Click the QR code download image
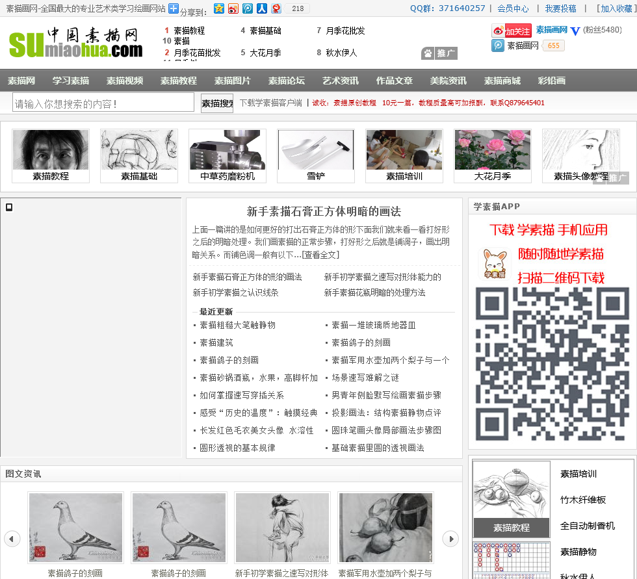This screenshot has width=637, height=579. point(552,364)
